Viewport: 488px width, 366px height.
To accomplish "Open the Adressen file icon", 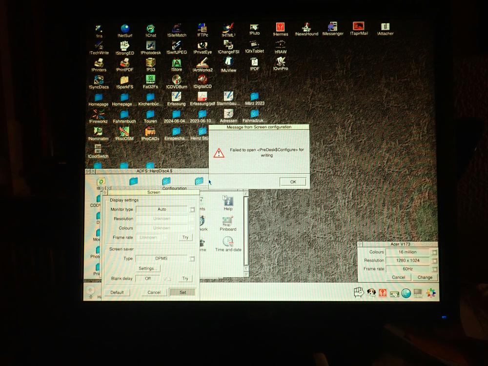I will pos(228,116).
